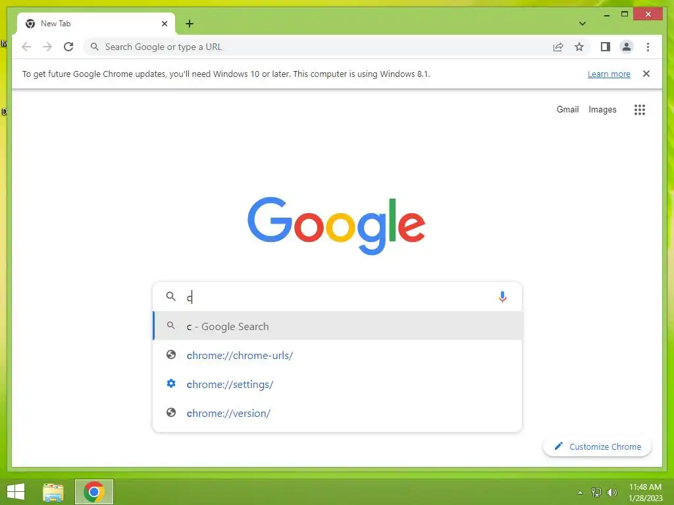Select the chrome://chrome-urls/ suggestion

tap(338, 355)
